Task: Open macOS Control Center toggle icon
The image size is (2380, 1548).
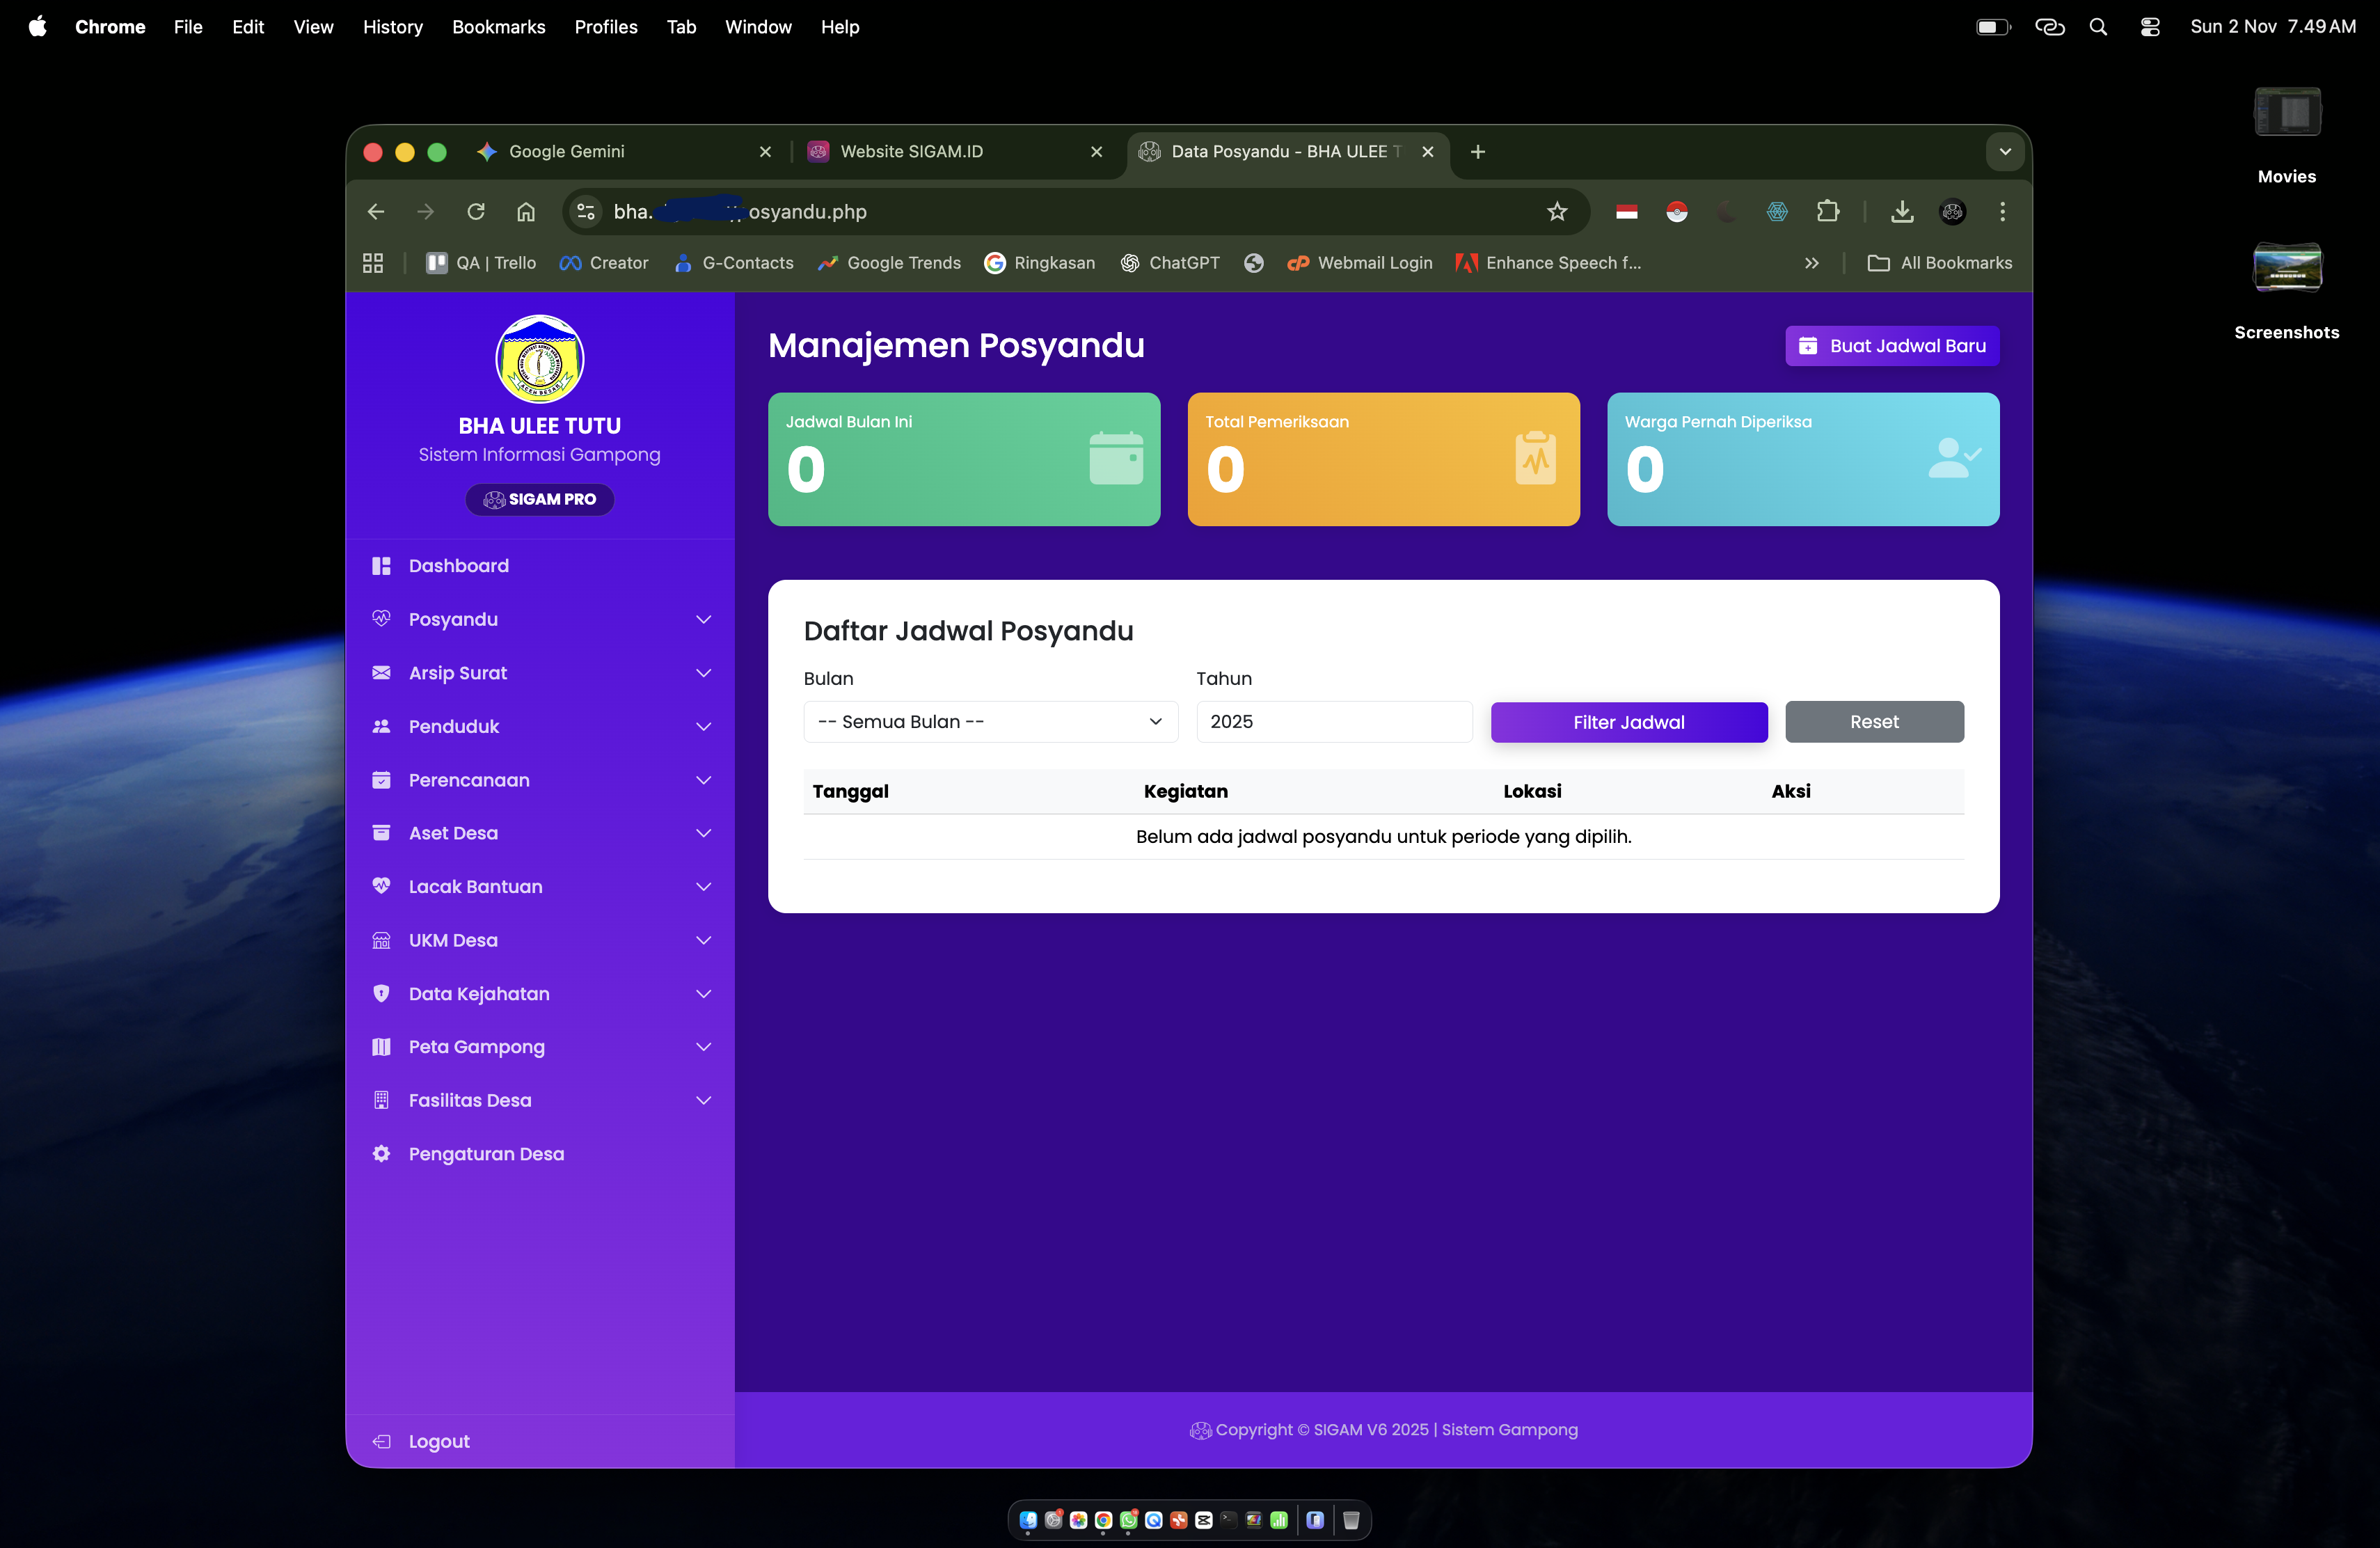Action: pos(2149,27)
